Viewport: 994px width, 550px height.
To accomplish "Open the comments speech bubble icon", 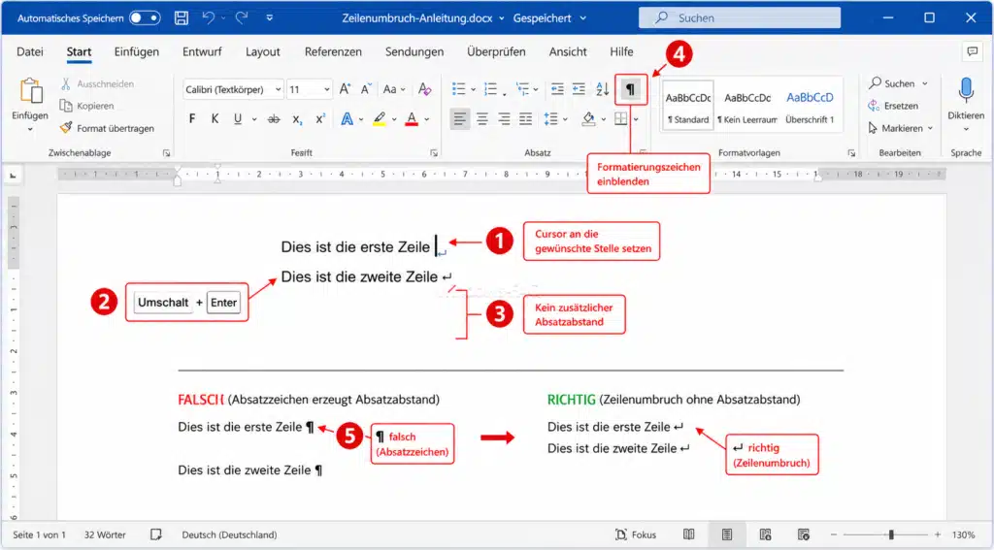I will 972,52.
